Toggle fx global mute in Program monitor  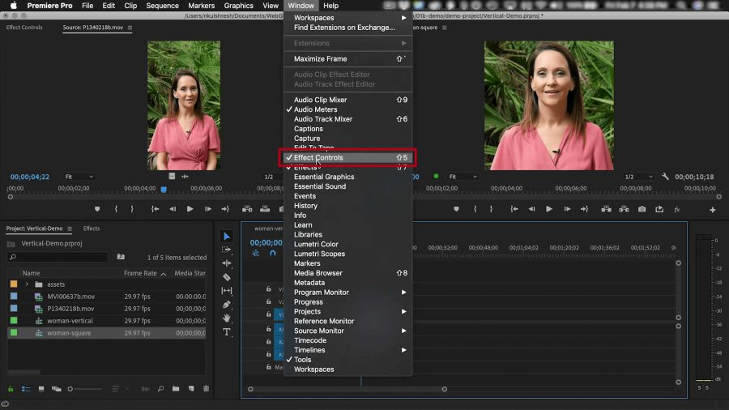point(677,210)
